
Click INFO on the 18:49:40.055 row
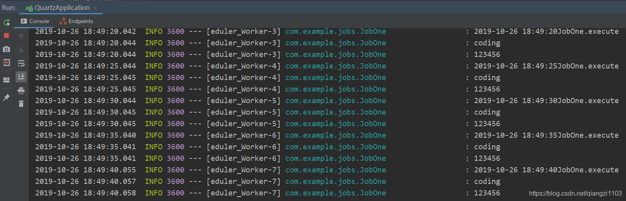(x=154, y=170)
